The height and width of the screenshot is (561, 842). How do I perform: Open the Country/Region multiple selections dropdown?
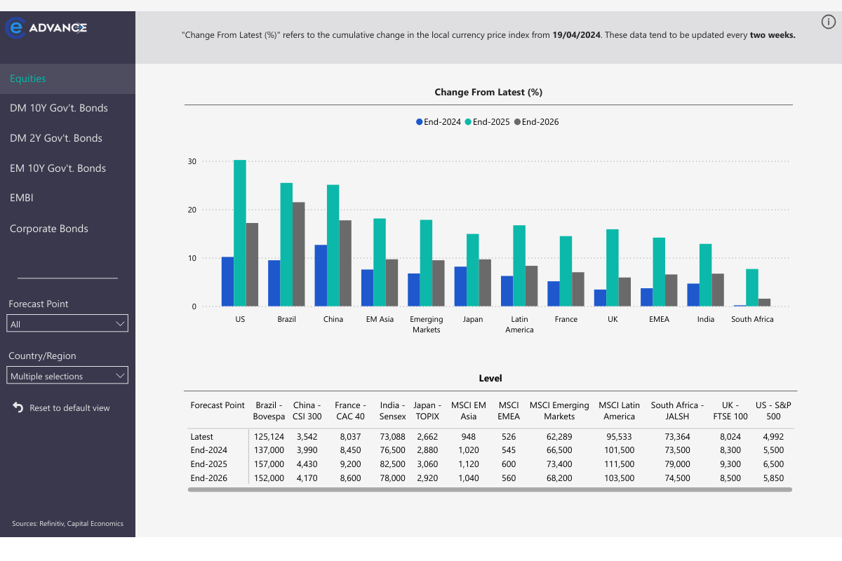coord(67,375)
